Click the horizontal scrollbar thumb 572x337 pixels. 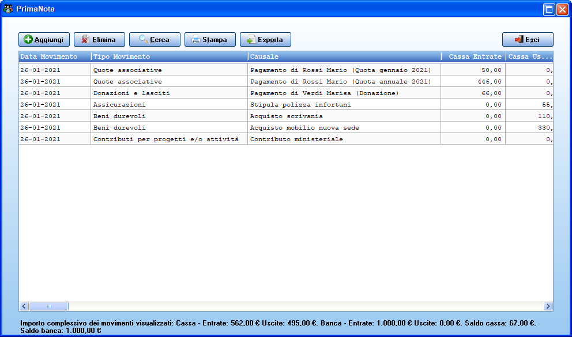(48, 306)
